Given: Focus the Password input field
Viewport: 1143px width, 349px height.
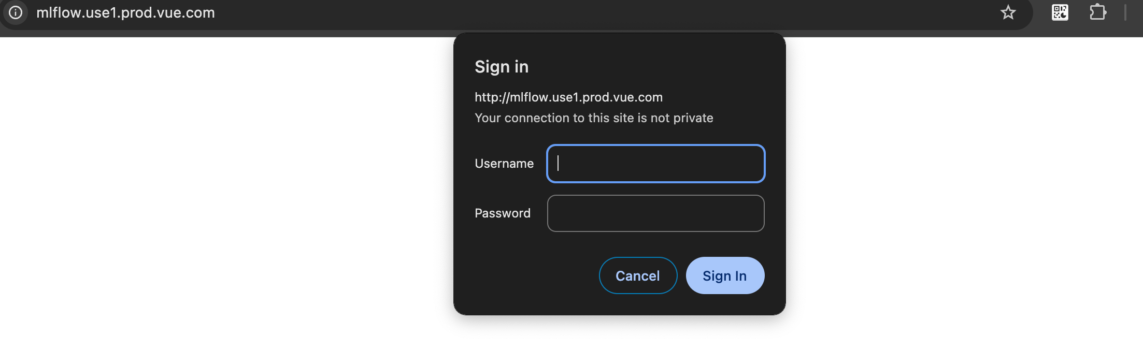Looking at the screenshot, I should point(655,213).
